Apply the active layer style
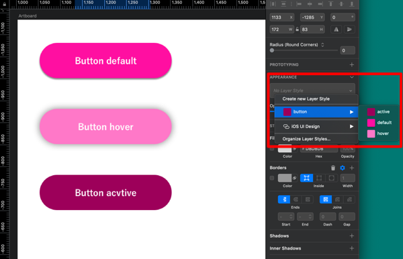Screen dimensions: 403x259 click(379, 111)
